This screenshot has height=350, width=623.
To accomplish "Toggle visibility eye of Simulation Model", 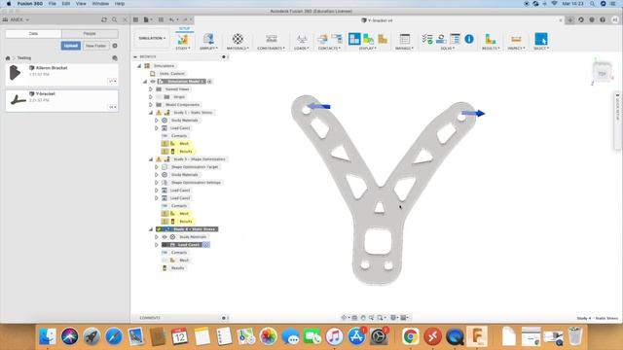I will (153, 82).
